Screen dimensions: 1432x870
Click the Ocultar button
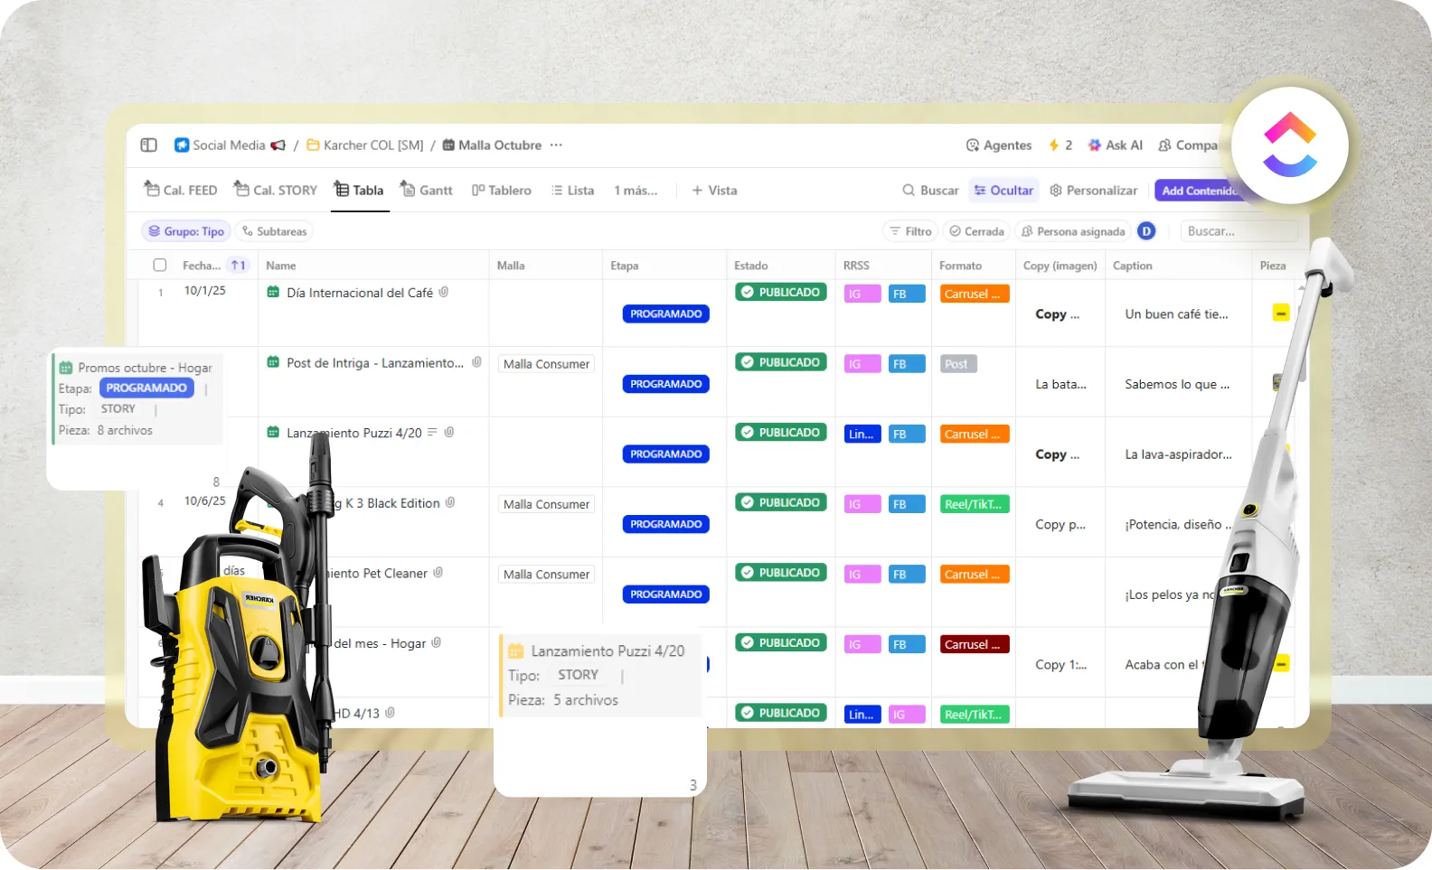[1003, 191]
